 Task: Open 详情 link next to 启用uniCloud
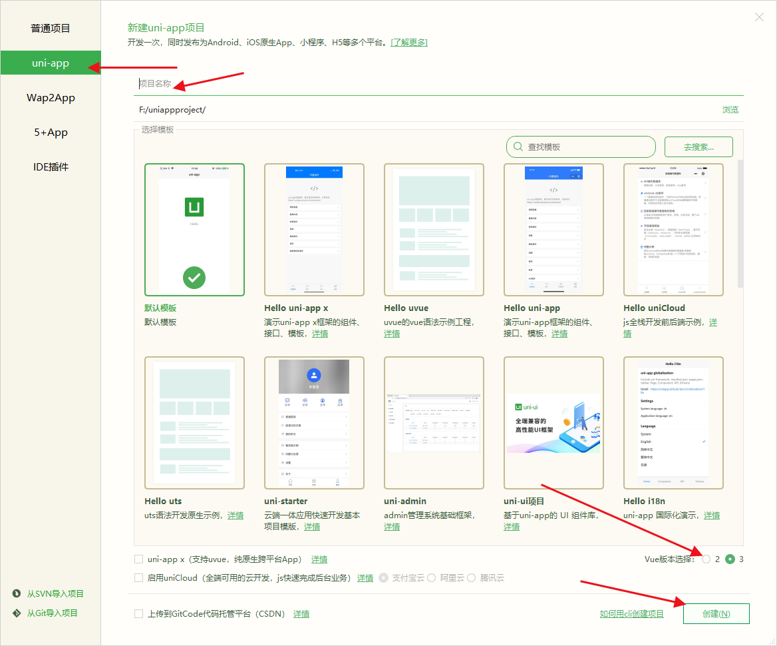click(365, 578)
